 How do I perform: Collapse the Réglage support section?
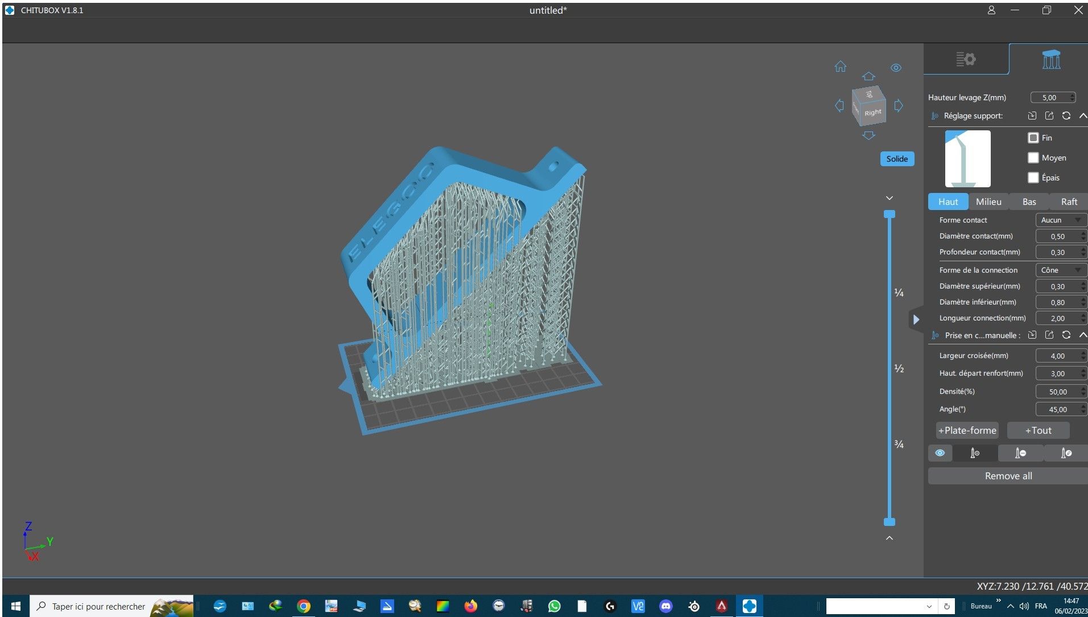click(x=1083, y=116)
